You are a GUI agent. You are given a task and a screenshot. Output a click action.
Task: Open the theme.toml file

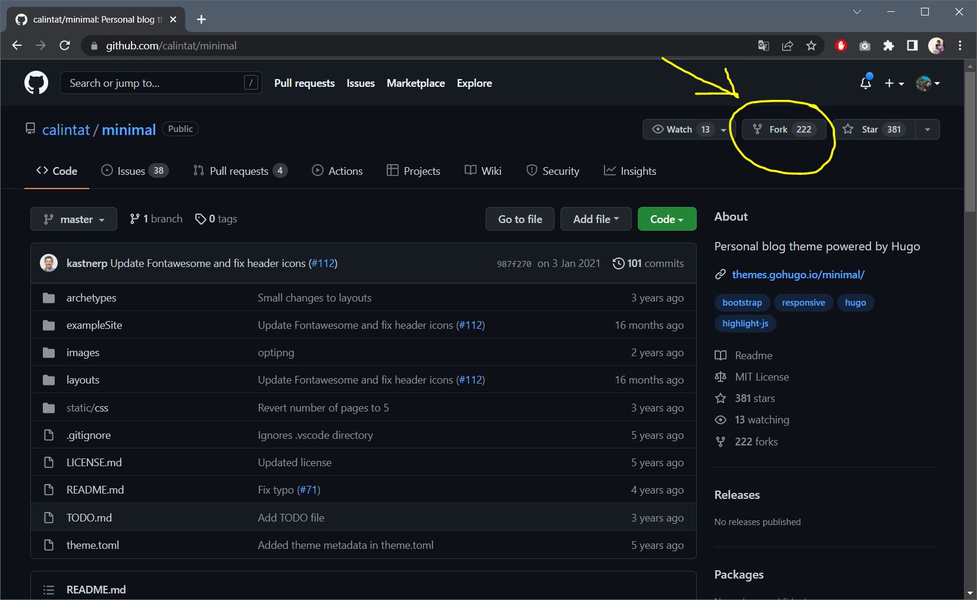pos(93,545)
